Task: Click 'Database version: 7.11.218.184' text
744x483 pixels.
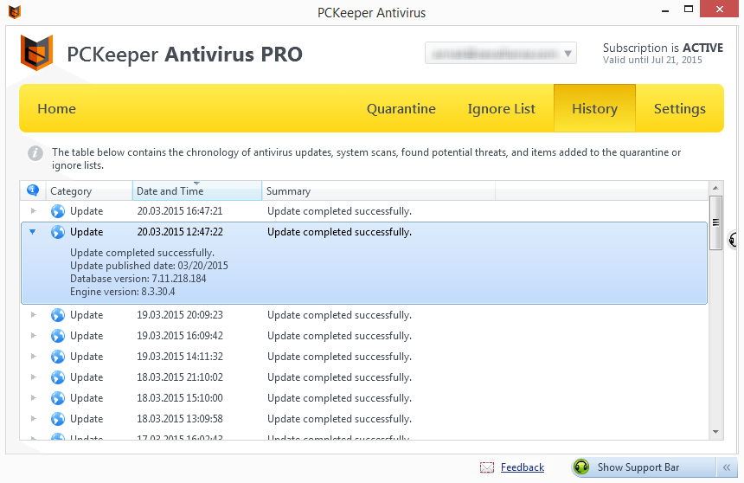Action: coord(138,279)
